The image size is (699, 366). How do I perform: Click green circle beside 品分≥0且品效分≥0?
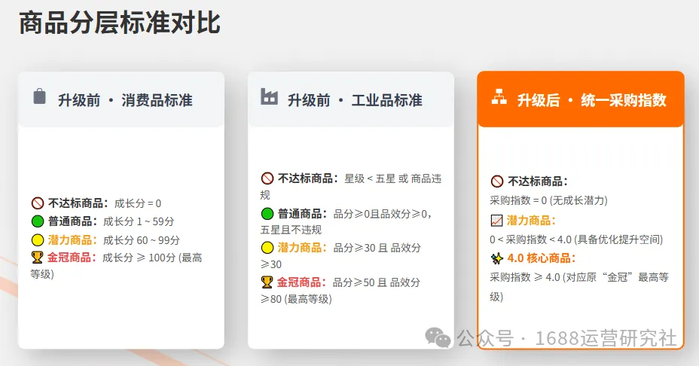coord(267,214)
